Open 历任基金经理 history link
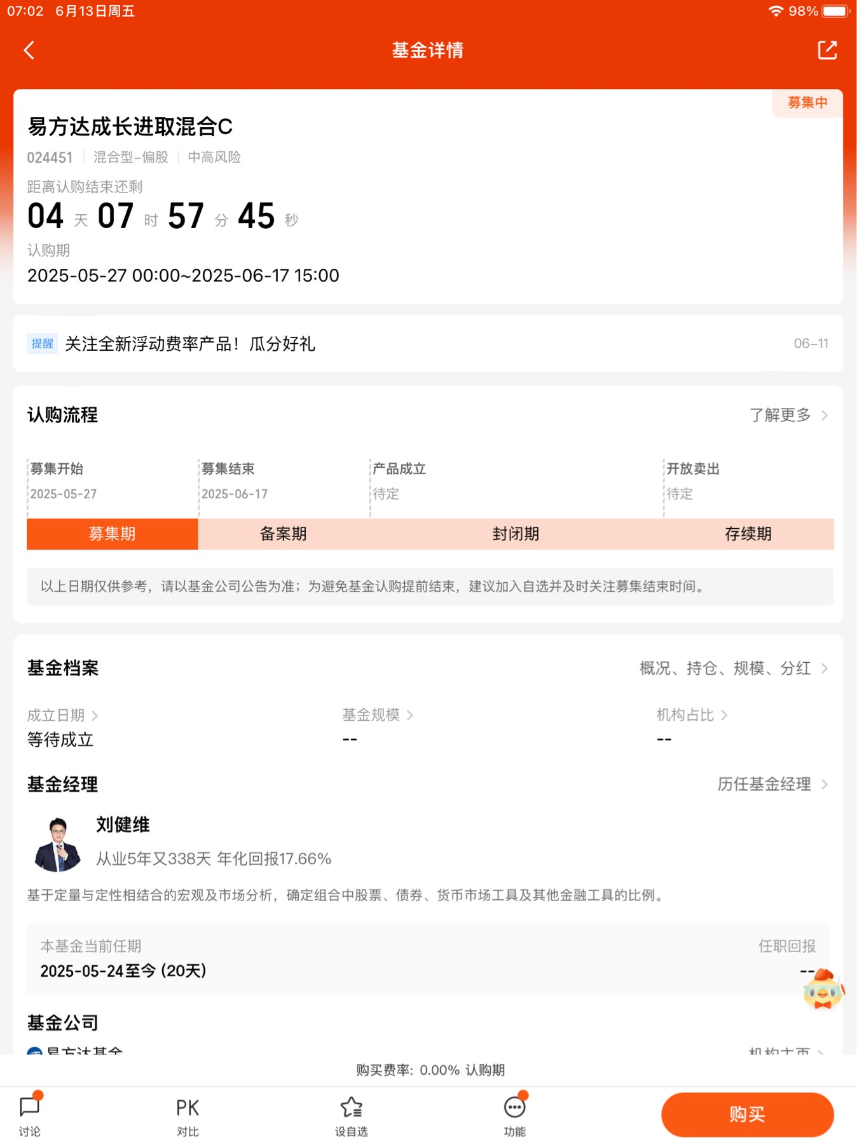 pyautogui.click(x=772, y=784)
